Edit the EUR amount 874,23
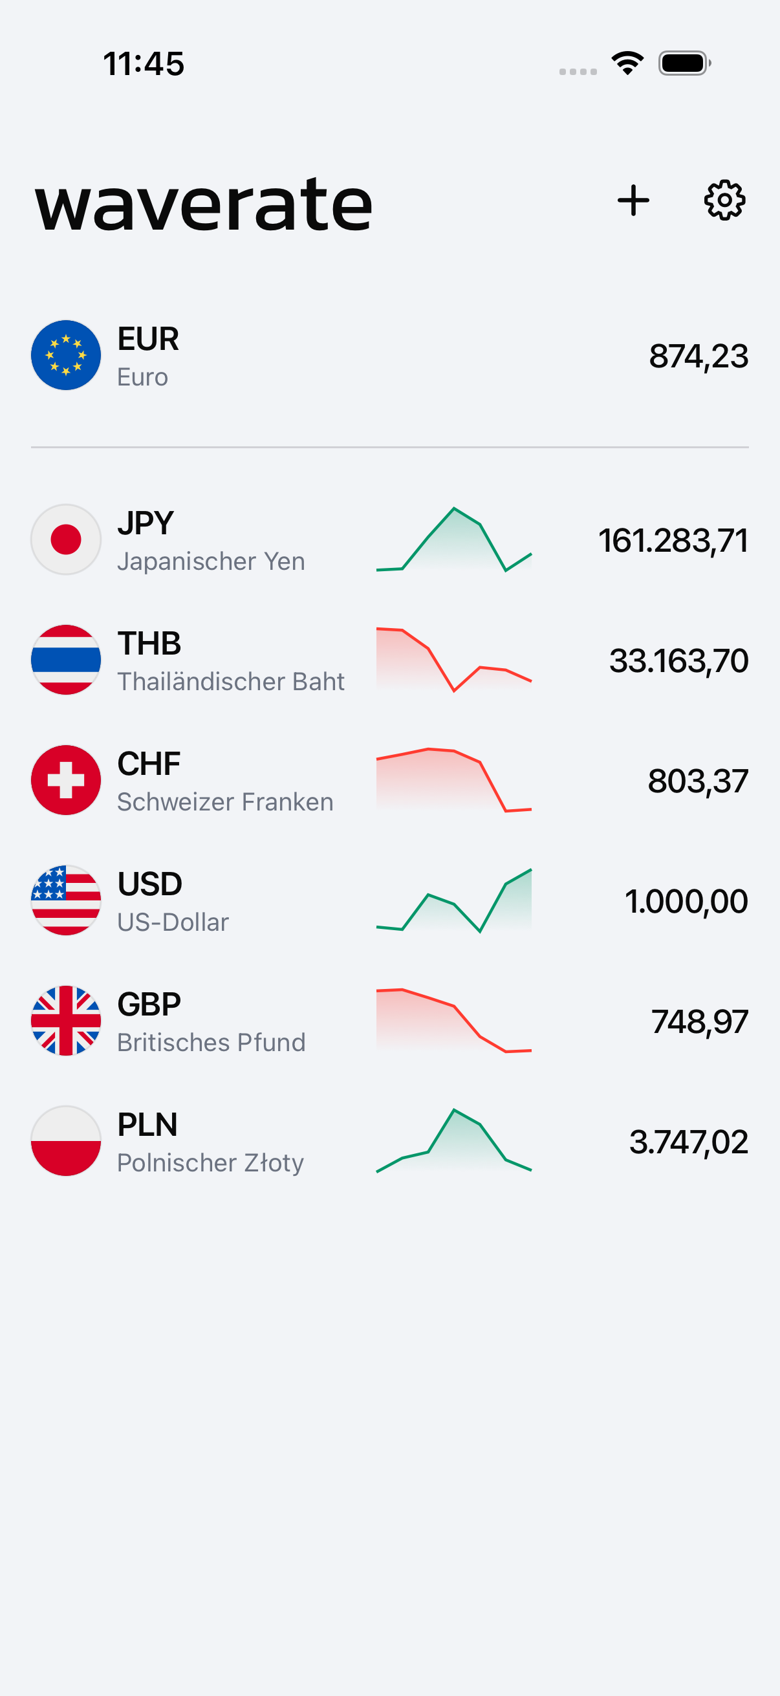 click(699, 357)
